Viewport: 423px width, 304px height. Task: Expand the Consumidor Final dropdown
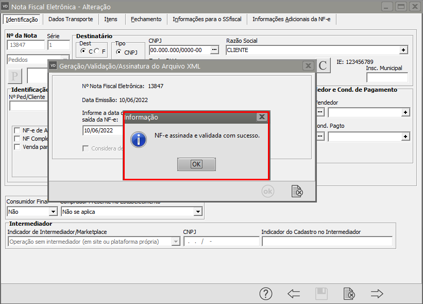click(x=53, y=211)
